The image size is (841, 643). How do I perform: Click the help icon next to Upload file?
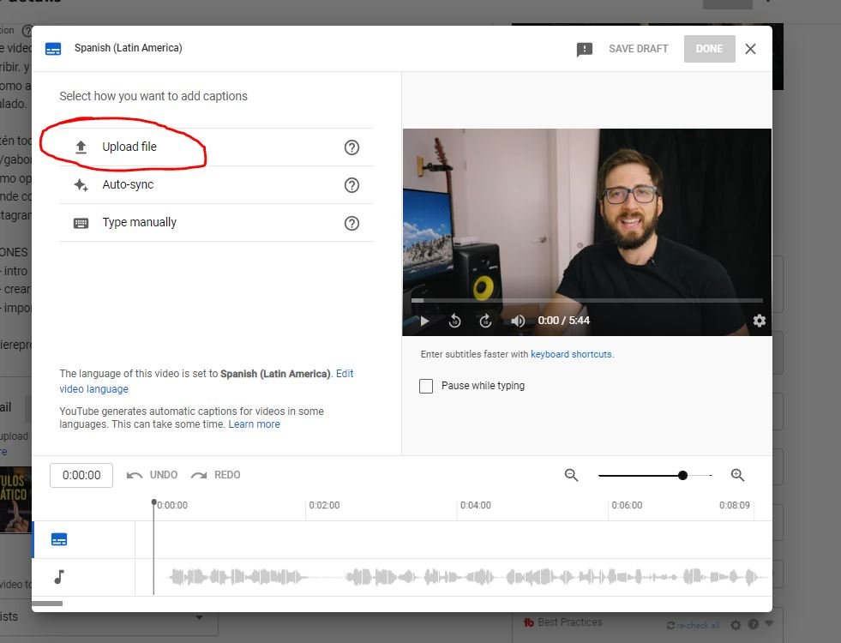(351, 147)
